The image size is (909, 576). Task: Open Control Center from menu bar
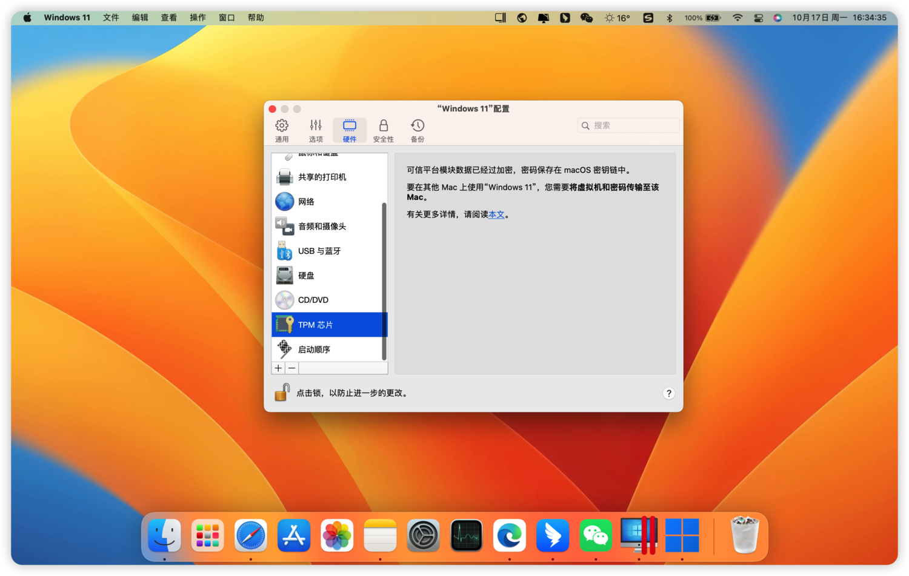[x=758, y=18]
